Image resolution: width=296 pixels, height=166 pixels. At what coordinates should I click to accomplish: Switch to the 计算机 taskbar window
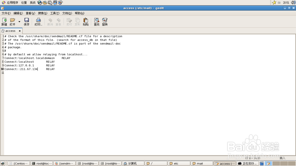(x=133, y=163)
